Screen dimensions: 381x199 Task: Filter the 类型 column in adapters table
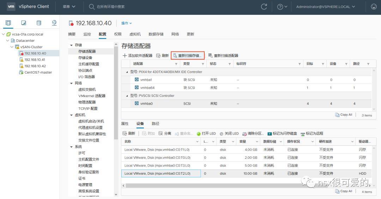[203, 64]
